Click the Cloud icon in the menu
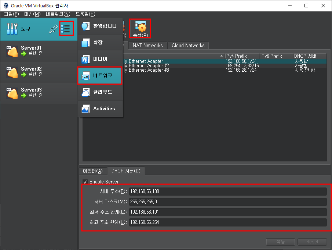The height and width of the screenshot is (250, 332). (x=85, y=92)
